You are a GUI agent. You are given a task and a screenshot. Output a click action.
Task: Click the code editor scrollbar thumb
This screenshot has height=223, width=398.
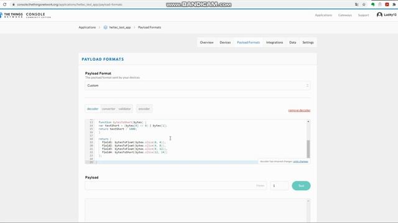point(308,149)
